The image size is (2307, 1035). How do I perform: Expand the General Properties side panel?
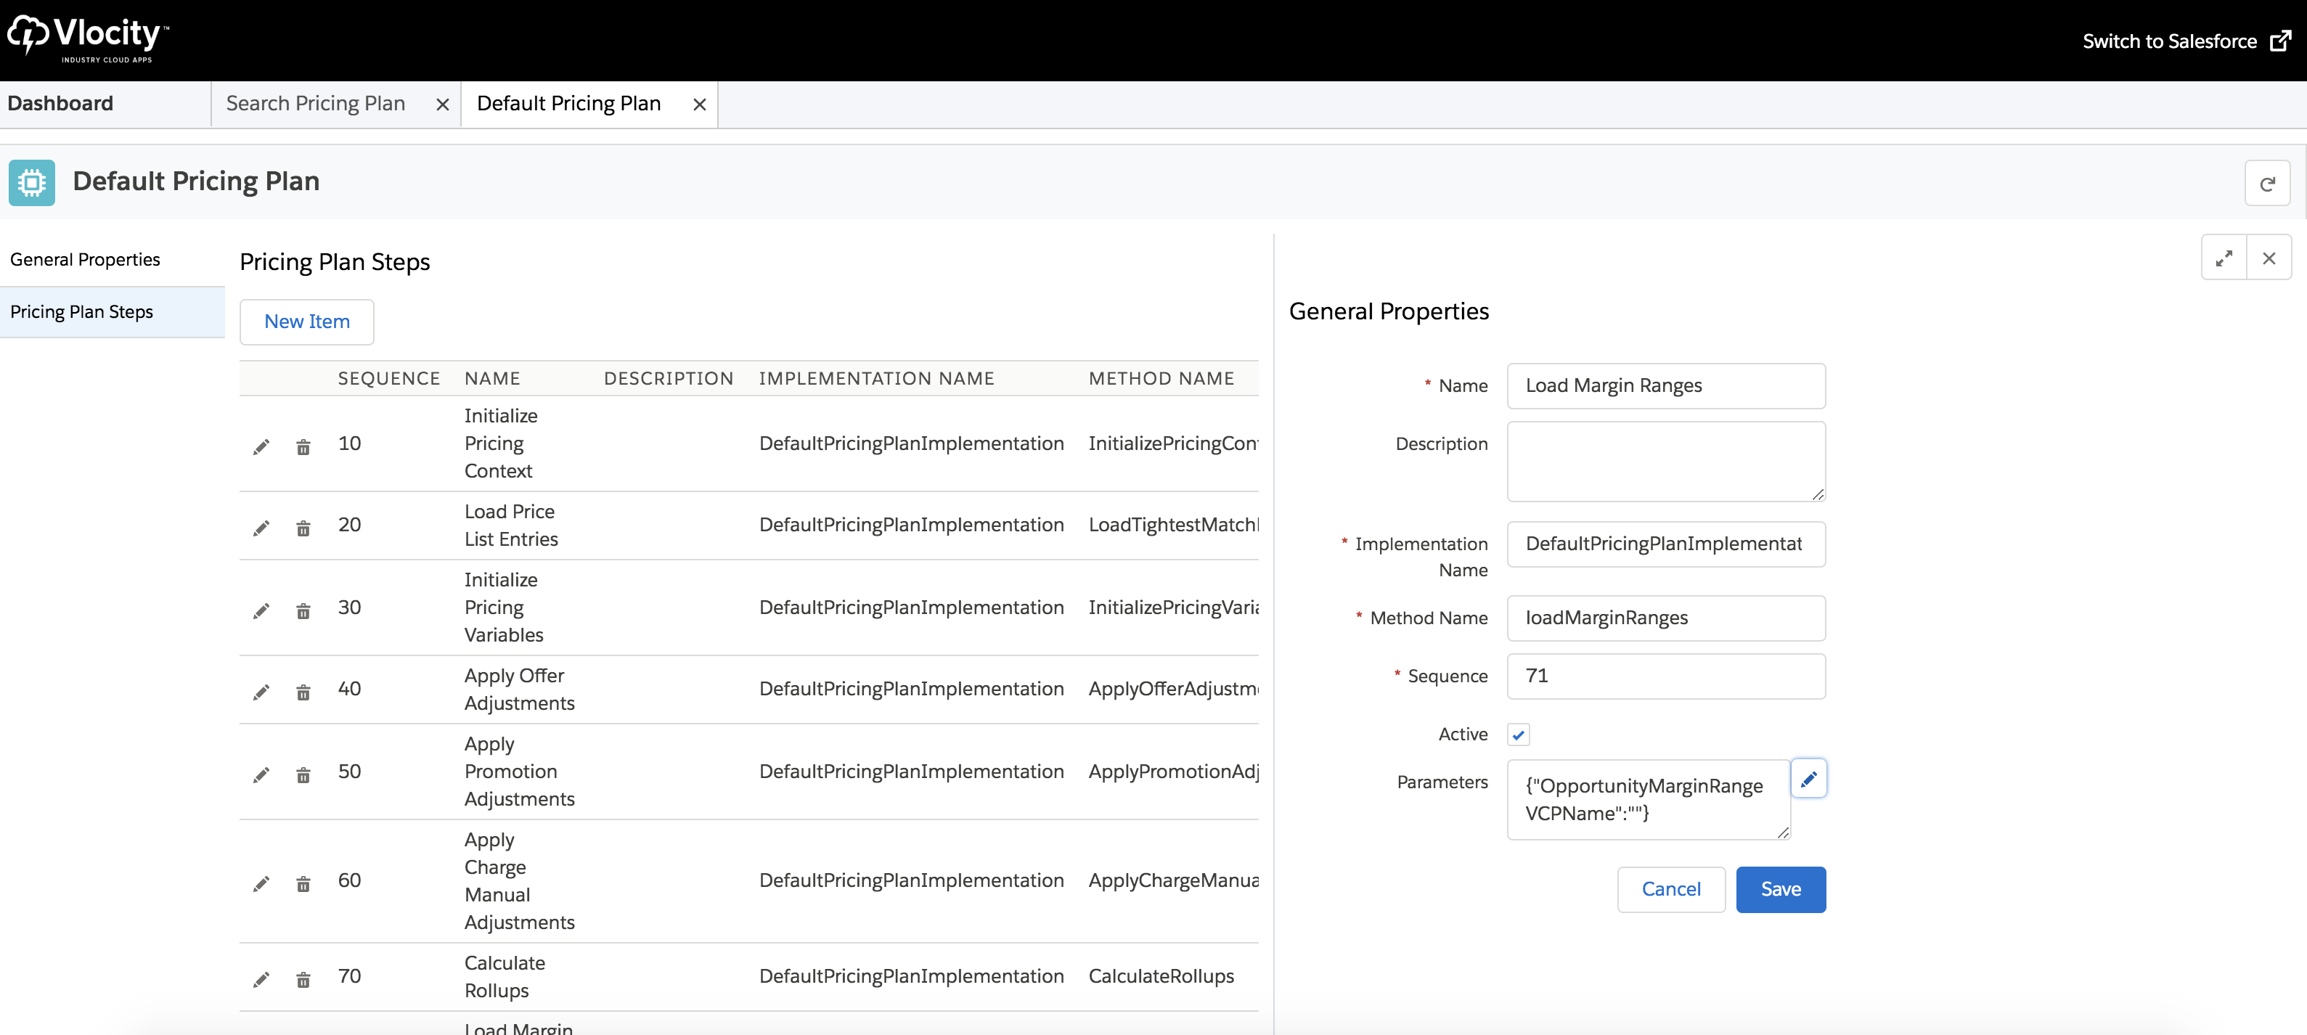(2224, 258)
